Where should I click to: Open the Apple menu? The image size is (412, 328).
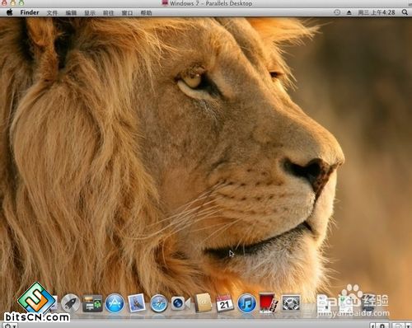coord(10,12)
